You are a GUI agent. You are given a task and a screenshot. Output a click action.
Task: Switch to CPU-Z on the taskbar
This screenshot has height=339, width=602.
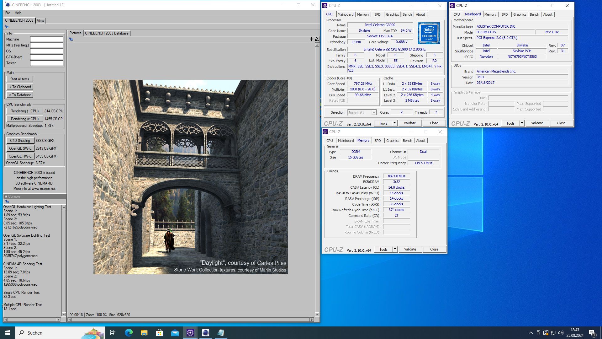point(190,333)
